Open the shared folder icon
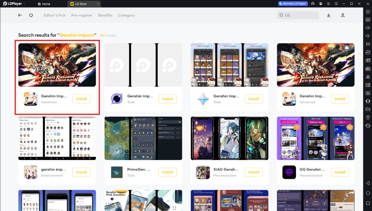This screenshot has height=211, width=372. click(x=368, y=109)
